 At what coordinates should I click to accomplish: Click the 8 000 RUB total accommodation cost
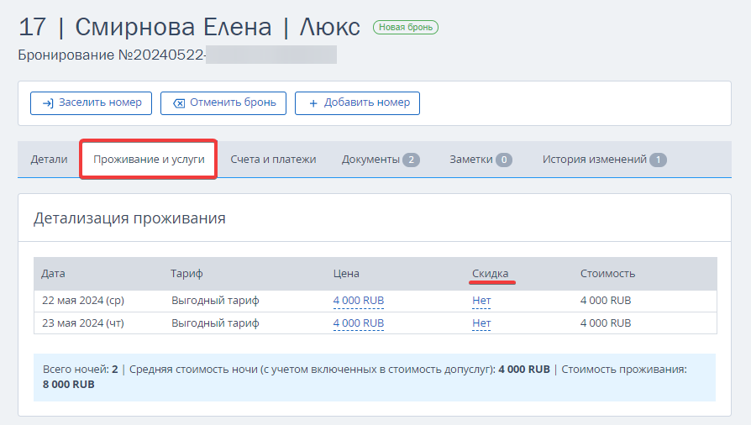(69, 385)
